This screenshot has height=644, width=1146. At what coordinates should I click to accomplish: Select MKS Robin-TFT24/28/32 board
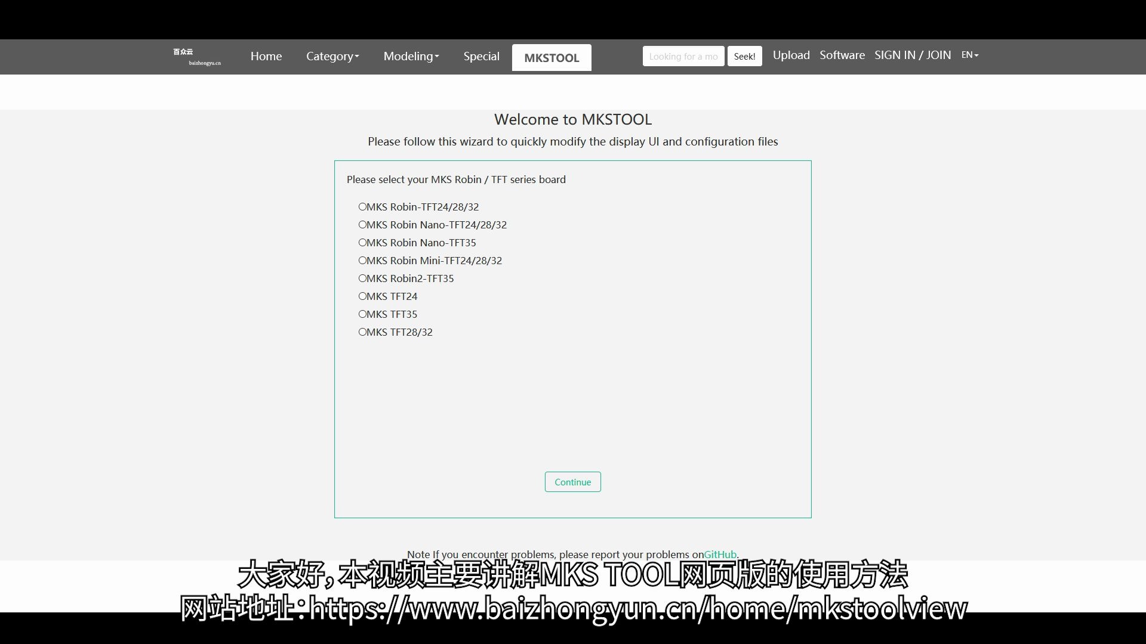click(361, 207)
